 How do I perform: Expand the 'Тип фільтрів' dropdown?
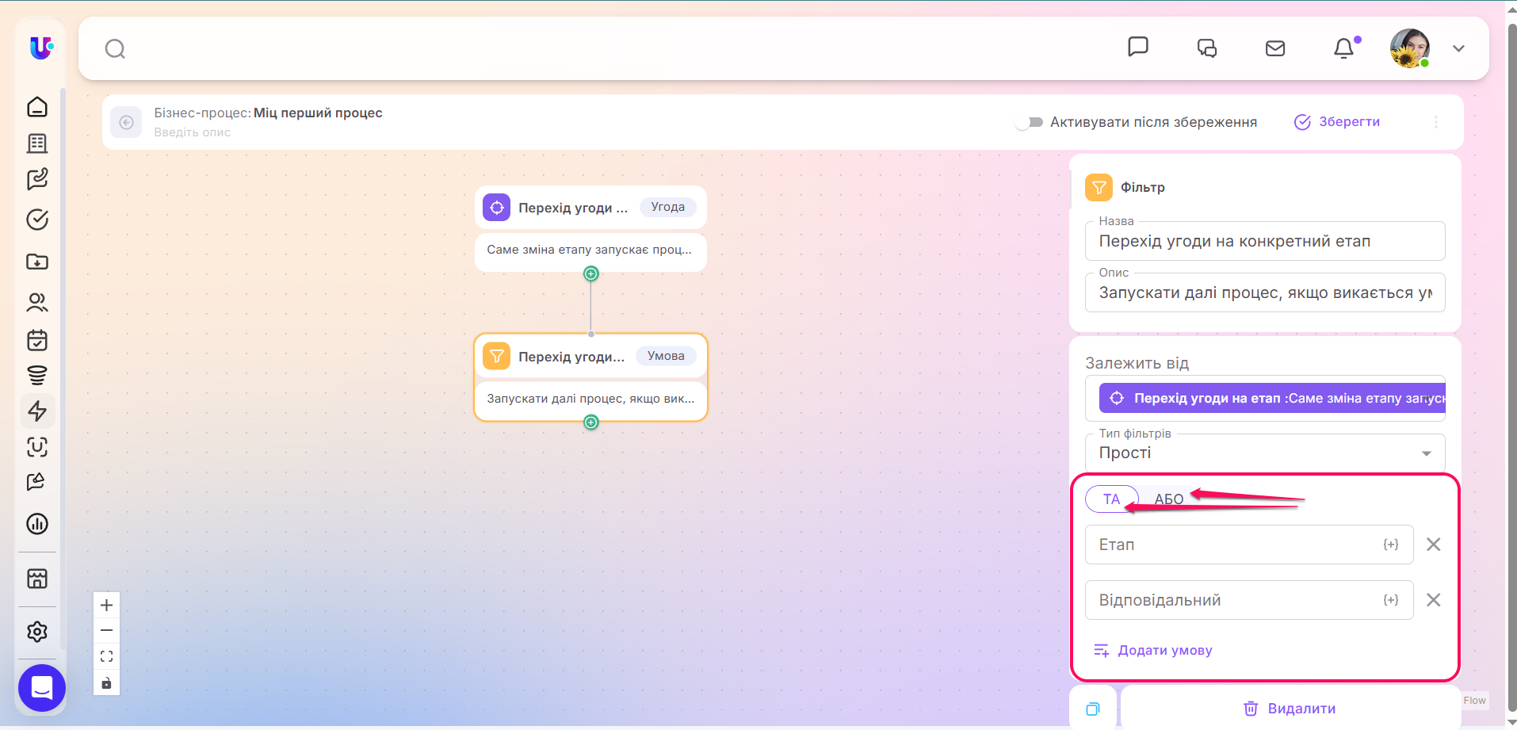[x=1265, y=453]
